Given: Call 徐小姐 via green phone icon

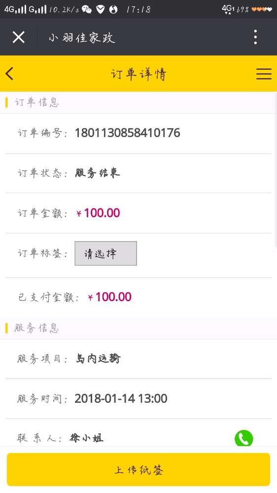Looking at the screenshot, I should tap(243, 438).
